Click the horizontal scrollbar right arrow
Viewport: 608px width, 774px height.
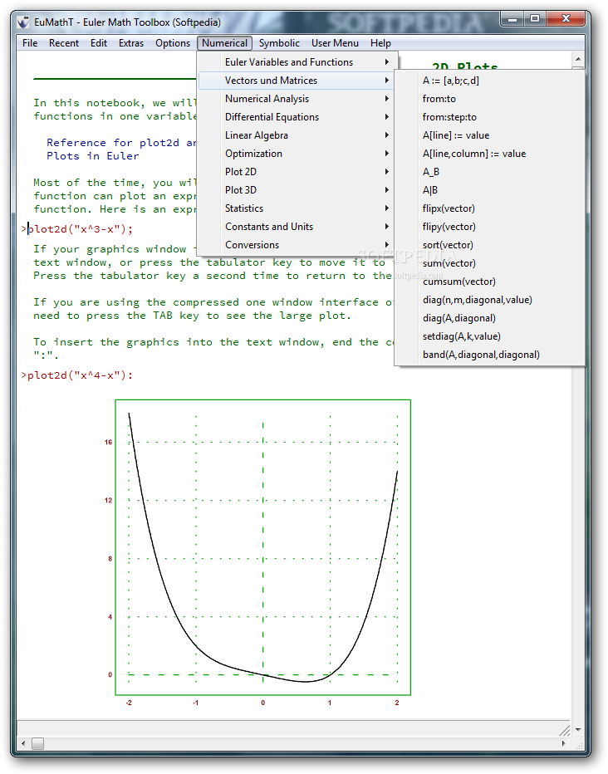564,743
